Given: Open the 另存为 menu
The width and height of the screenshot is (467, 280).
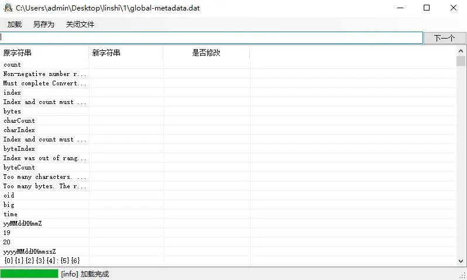Looking at the screenshot, I should point(44,25).
